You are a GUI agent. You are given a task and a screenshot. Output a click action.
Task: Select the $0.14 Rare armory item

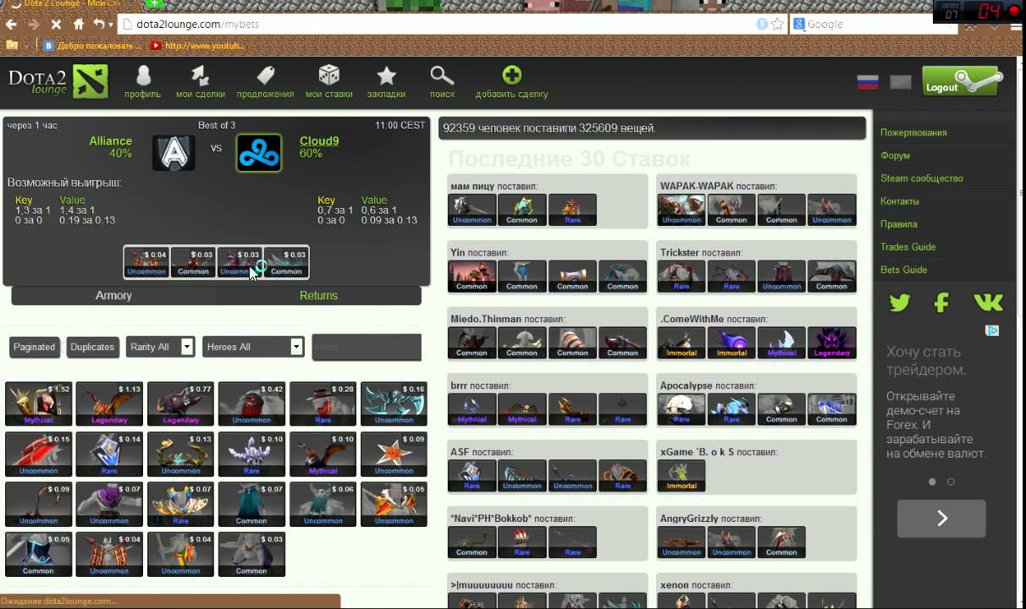(109, 454)
